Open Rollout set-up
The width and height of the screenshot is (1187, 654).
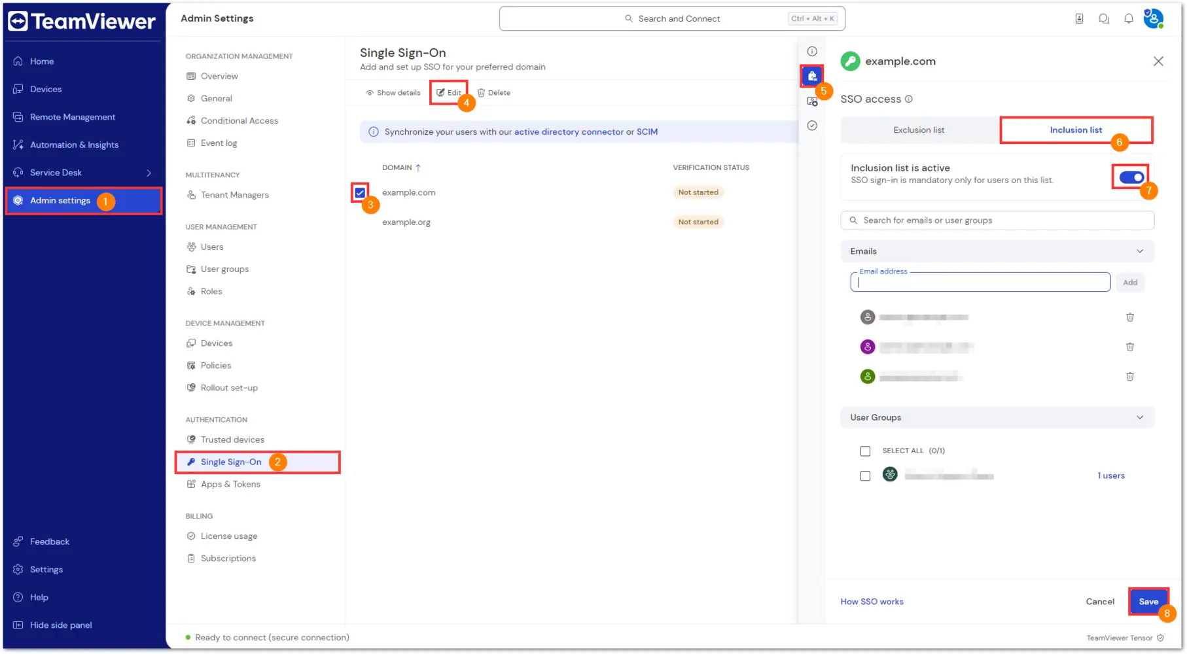[x=229, y=388]
